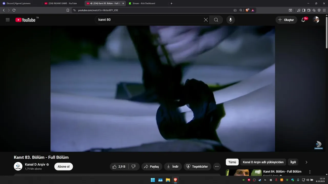Image resolution: width=328 pixels, height=184 pixels.
Task: Open the tab search icon in toolbar
Action: pyautogui.click(x=290, y=10)
